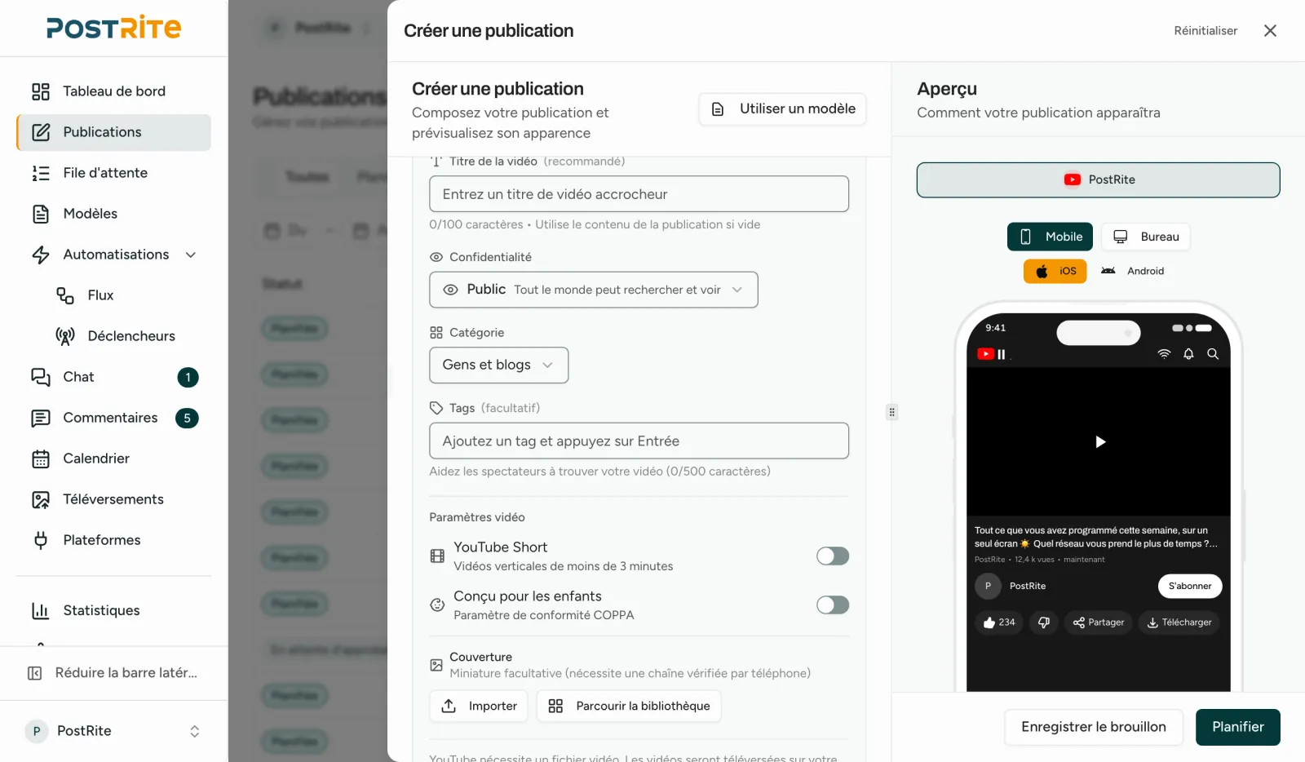The image size is (1305, 762).
Task: Click the video title input field
Action: (x=639, y=194)
